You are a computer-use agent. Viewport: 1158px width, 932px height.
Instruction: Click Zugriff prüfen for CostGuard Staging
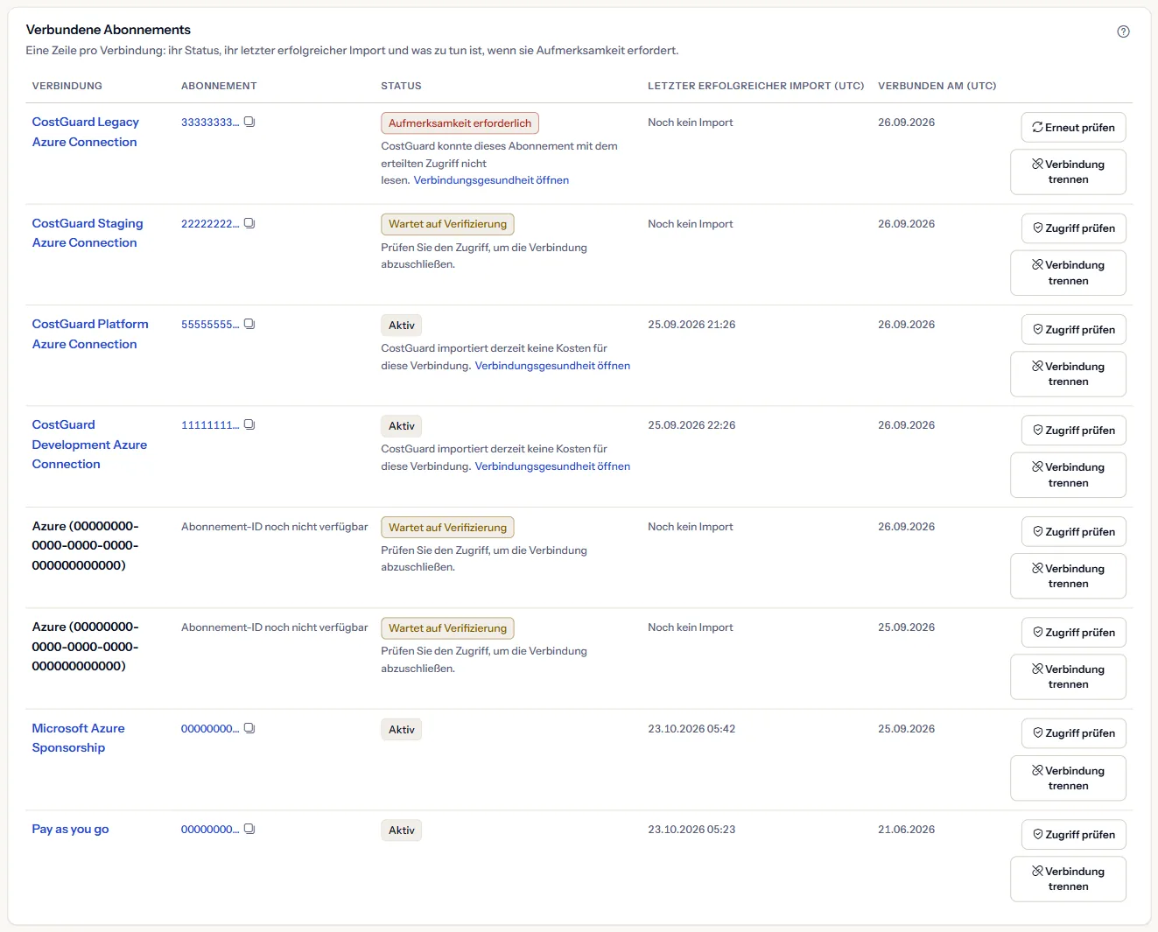[x=1073, y=228]
